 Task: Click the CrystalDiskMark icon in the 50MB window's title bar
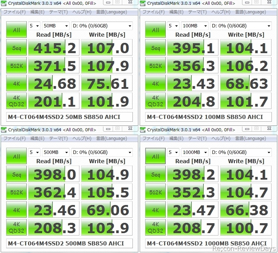pos(3,3)
